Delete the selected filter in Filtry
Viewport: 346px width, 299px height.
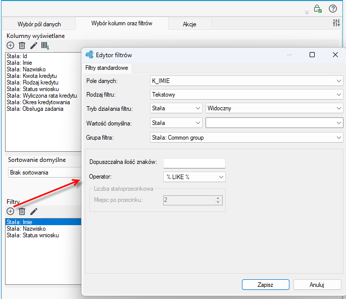(22, 211)
